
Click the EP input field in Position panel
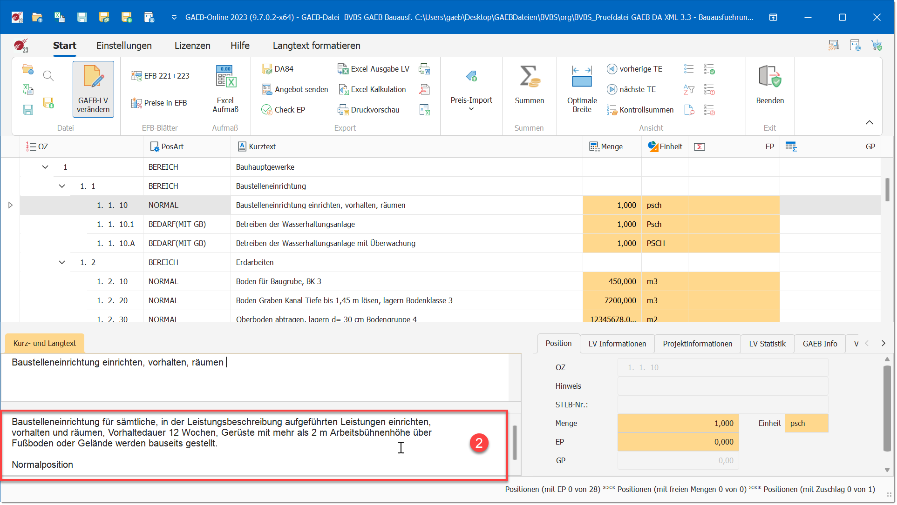(x=678, y=442)
